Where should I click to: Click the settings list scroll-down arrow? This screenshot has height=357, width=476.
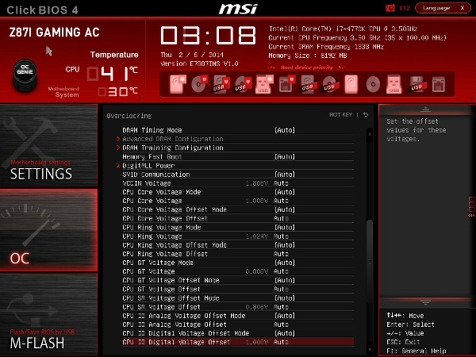click(x=370, y=350)
